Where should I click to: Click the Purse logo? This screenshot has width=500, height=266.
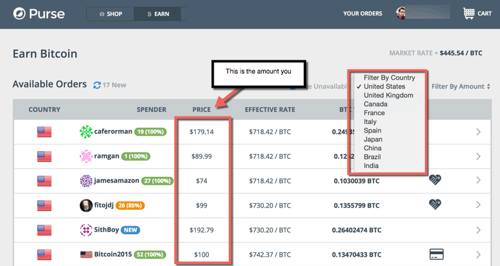click(x=39, y=14)
